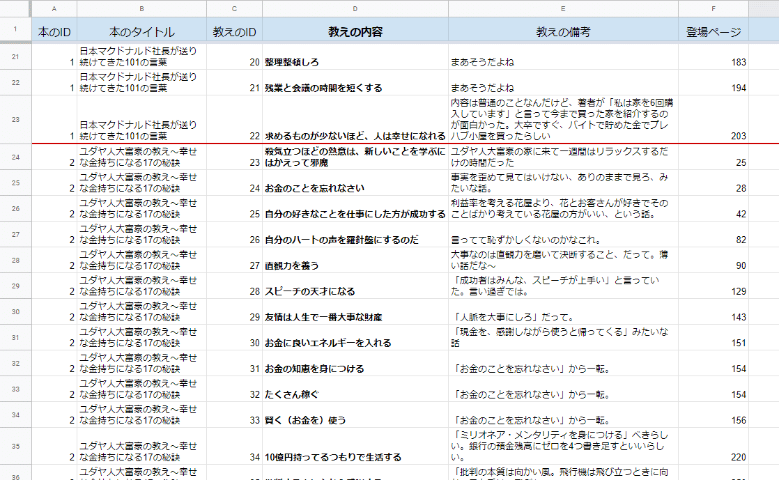This screenshot has height=480, width=779.
Task: Select row number 30 header
Action: click(x=15, y=312)
